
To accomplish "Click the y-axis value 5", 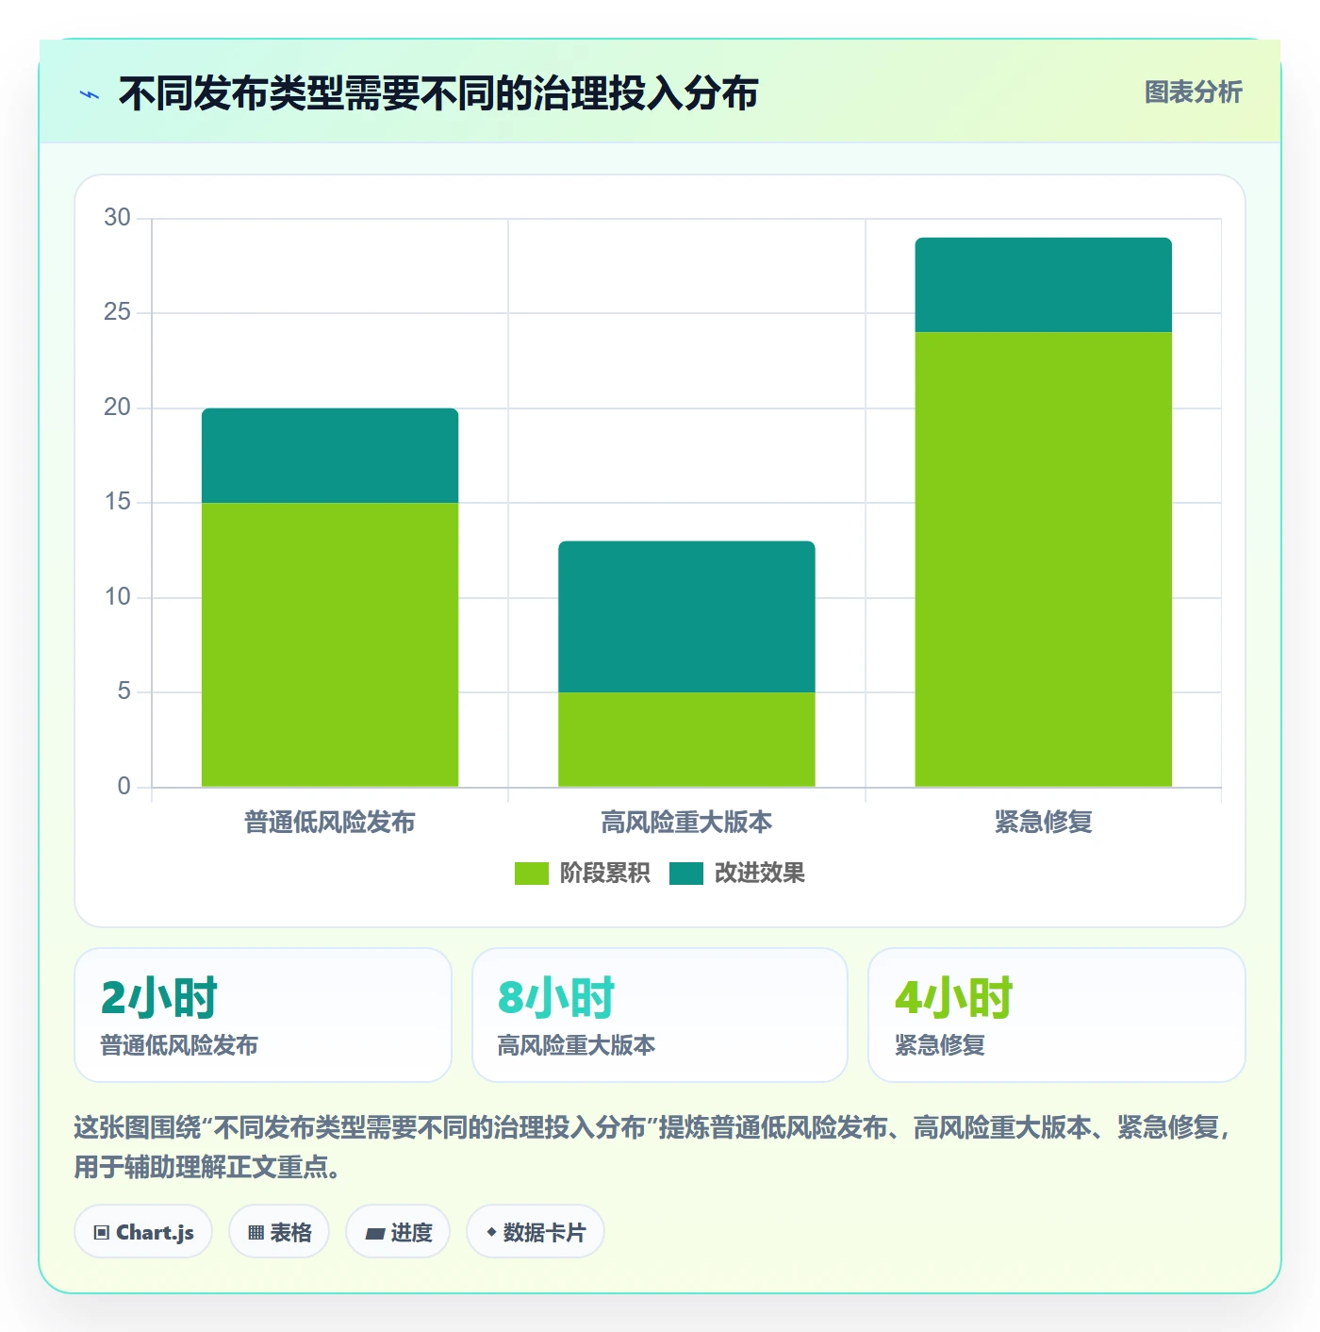I will click(124, 691).
